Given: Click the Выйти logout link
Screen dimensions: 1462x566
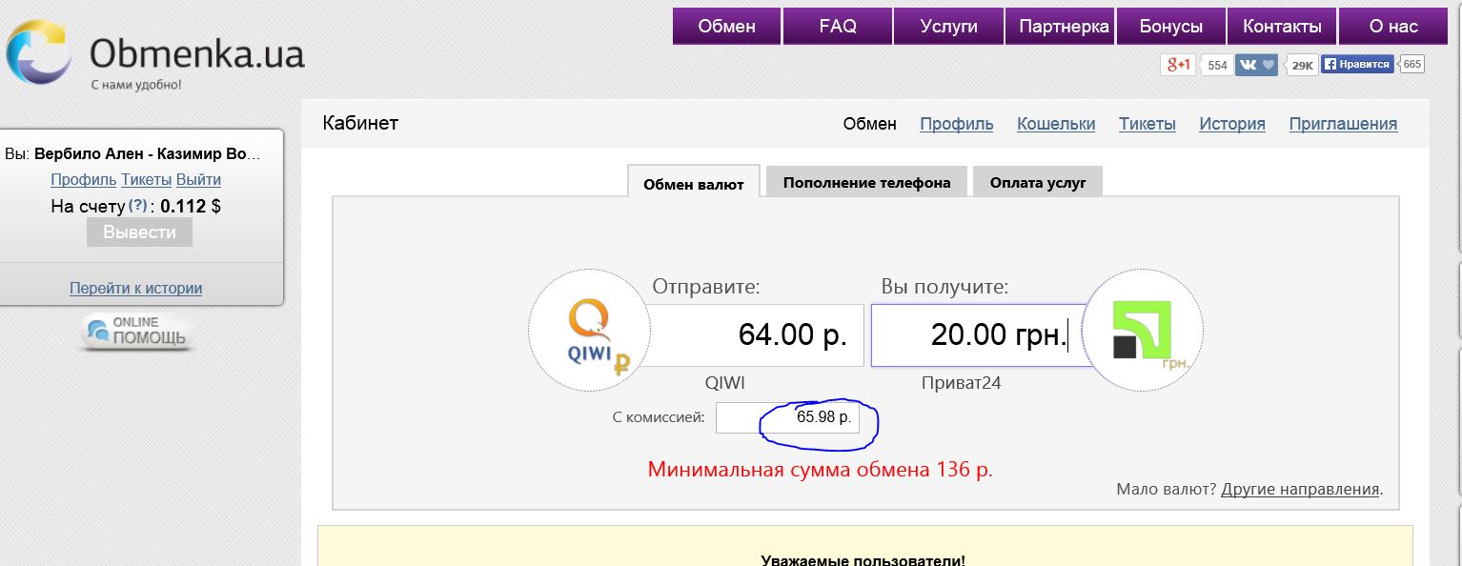Looking at the screenshot, I should click(x=198, y=179).
